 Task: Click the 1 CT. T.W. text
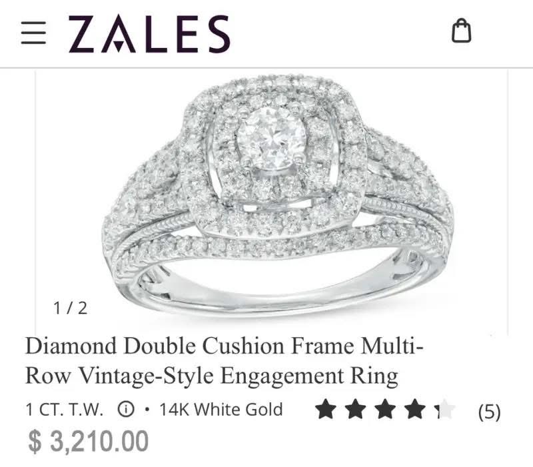[x=64, y=409]
